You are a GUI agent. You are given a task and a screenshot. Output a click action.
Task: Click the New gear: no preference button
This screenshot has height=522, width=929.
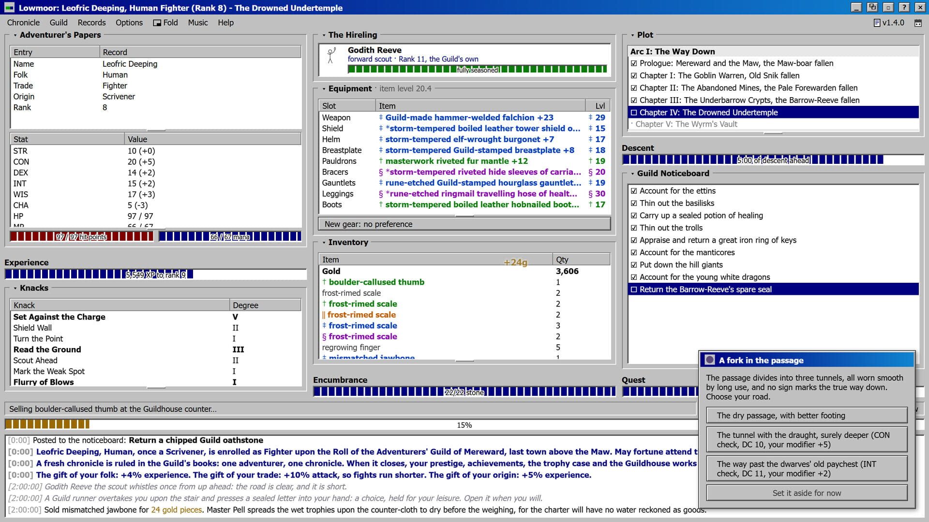pos(464,224)
